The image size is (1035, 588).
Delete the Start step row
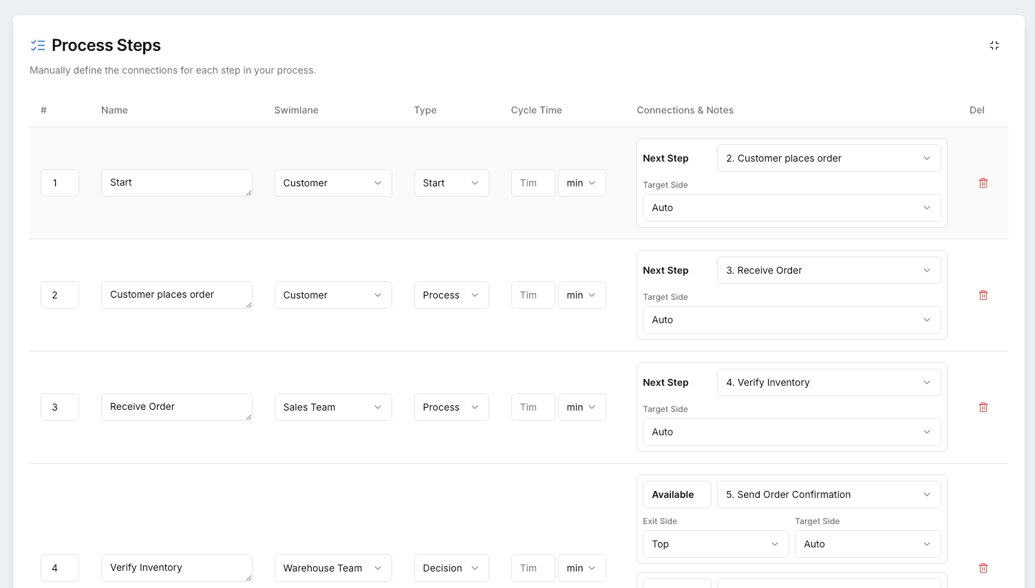pyautogui.click(x=983, y=183)
